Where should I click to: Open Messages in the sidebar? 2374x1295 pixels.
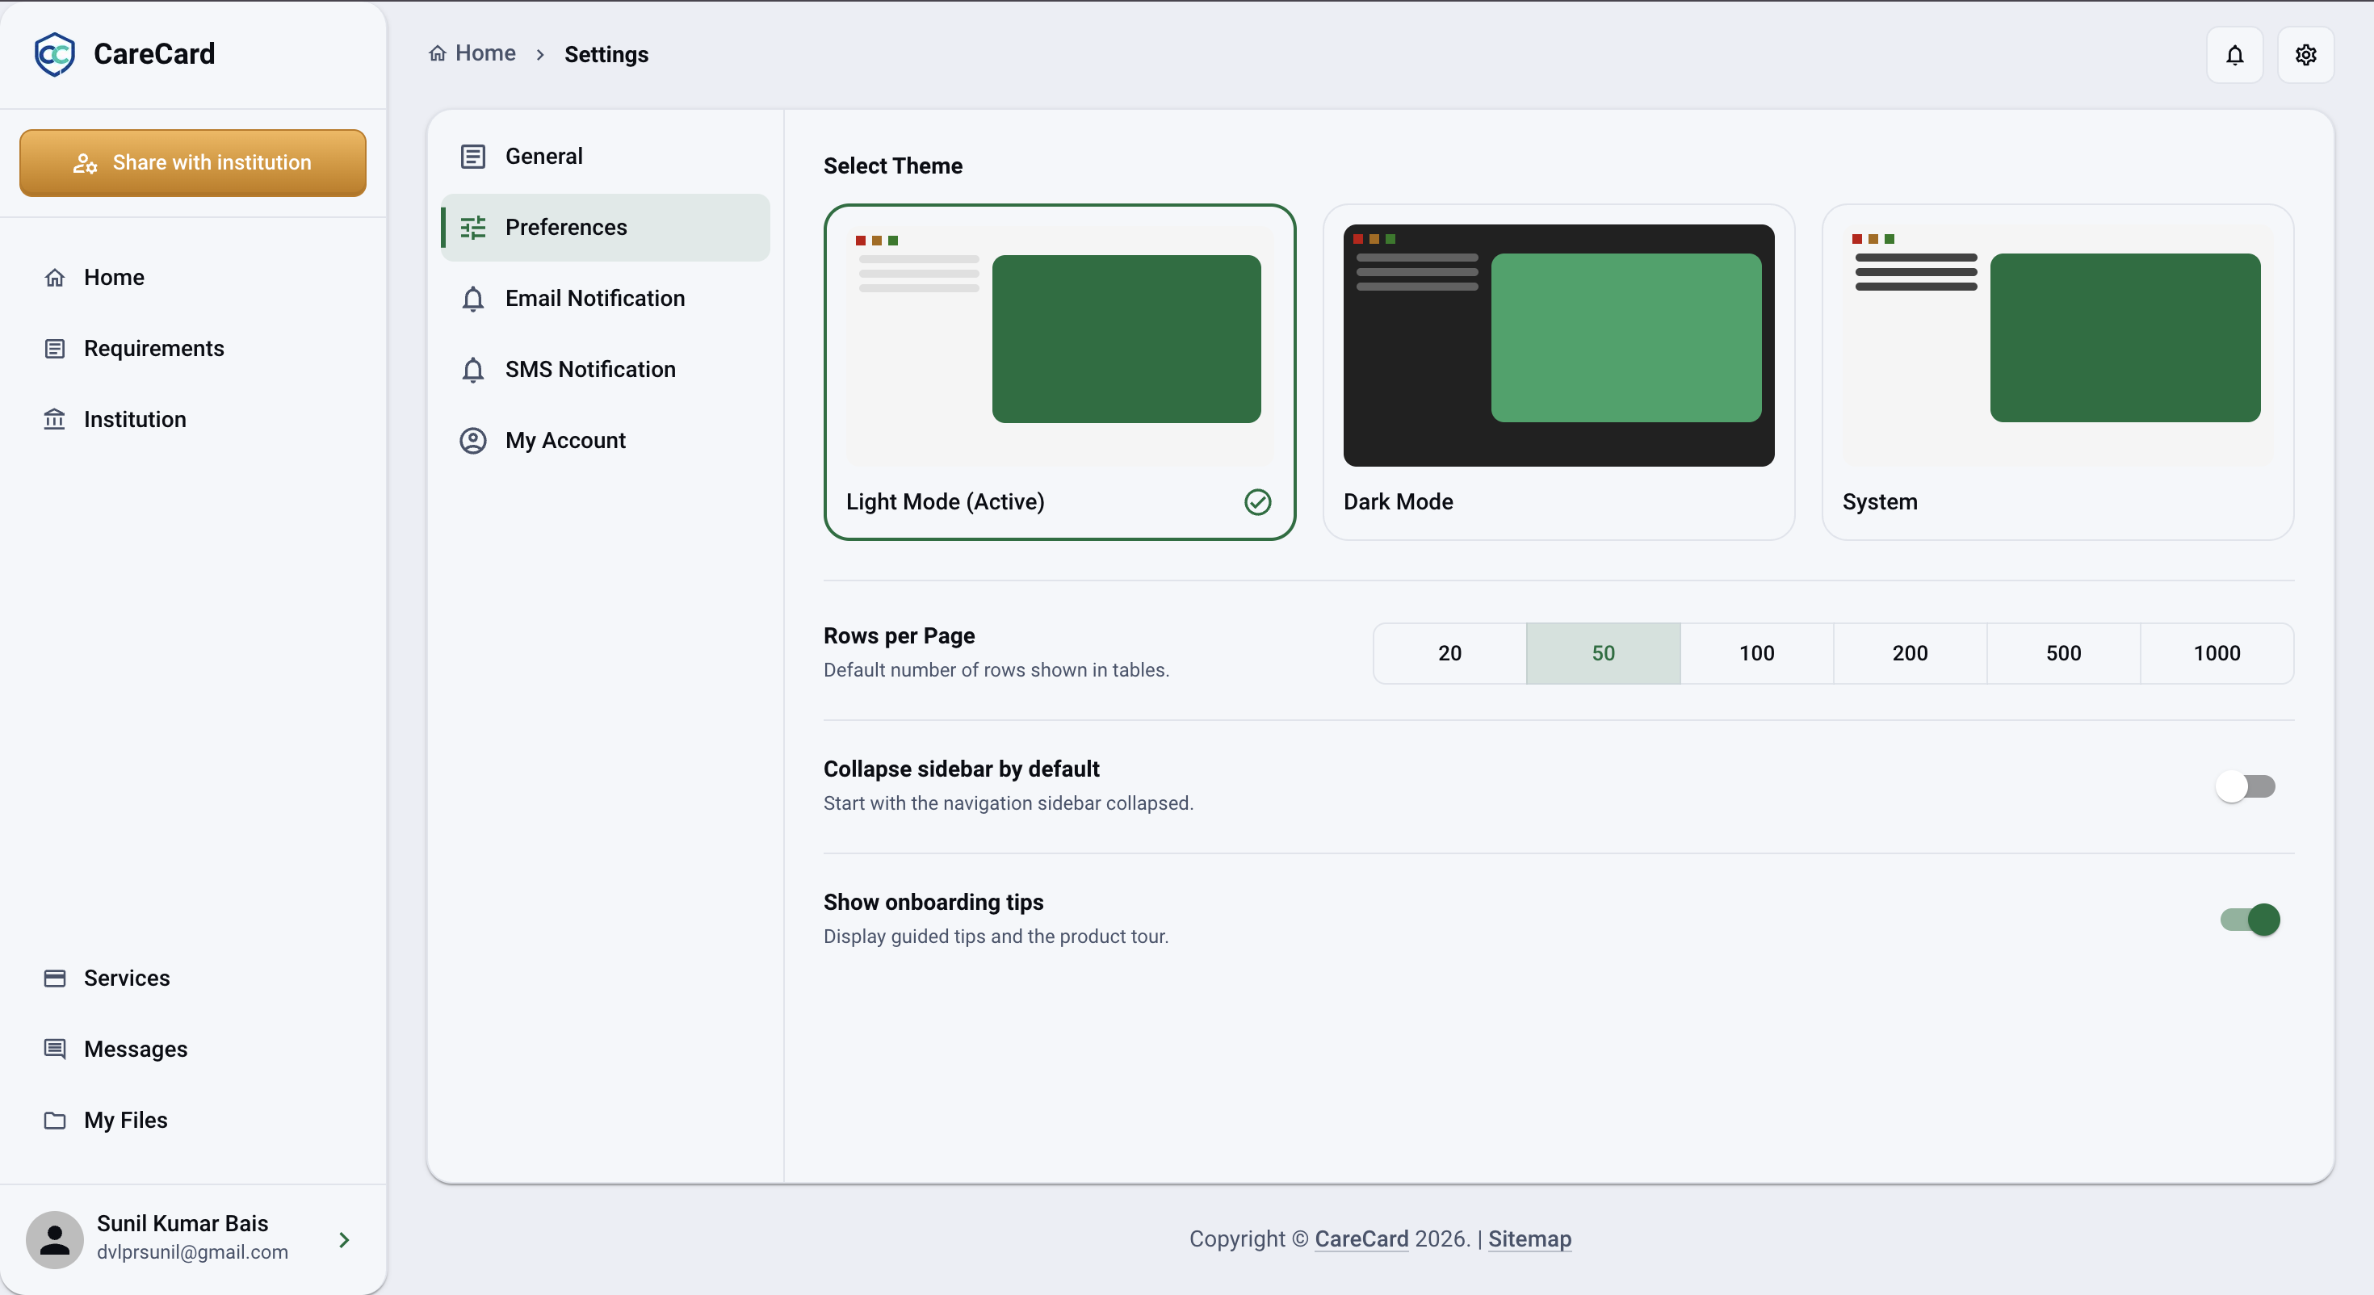pyautogui.click(x=193, y=1049)
